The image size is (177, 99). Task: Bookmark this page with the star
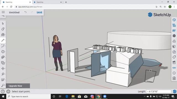pyautogui.click(x=165, y=7)
